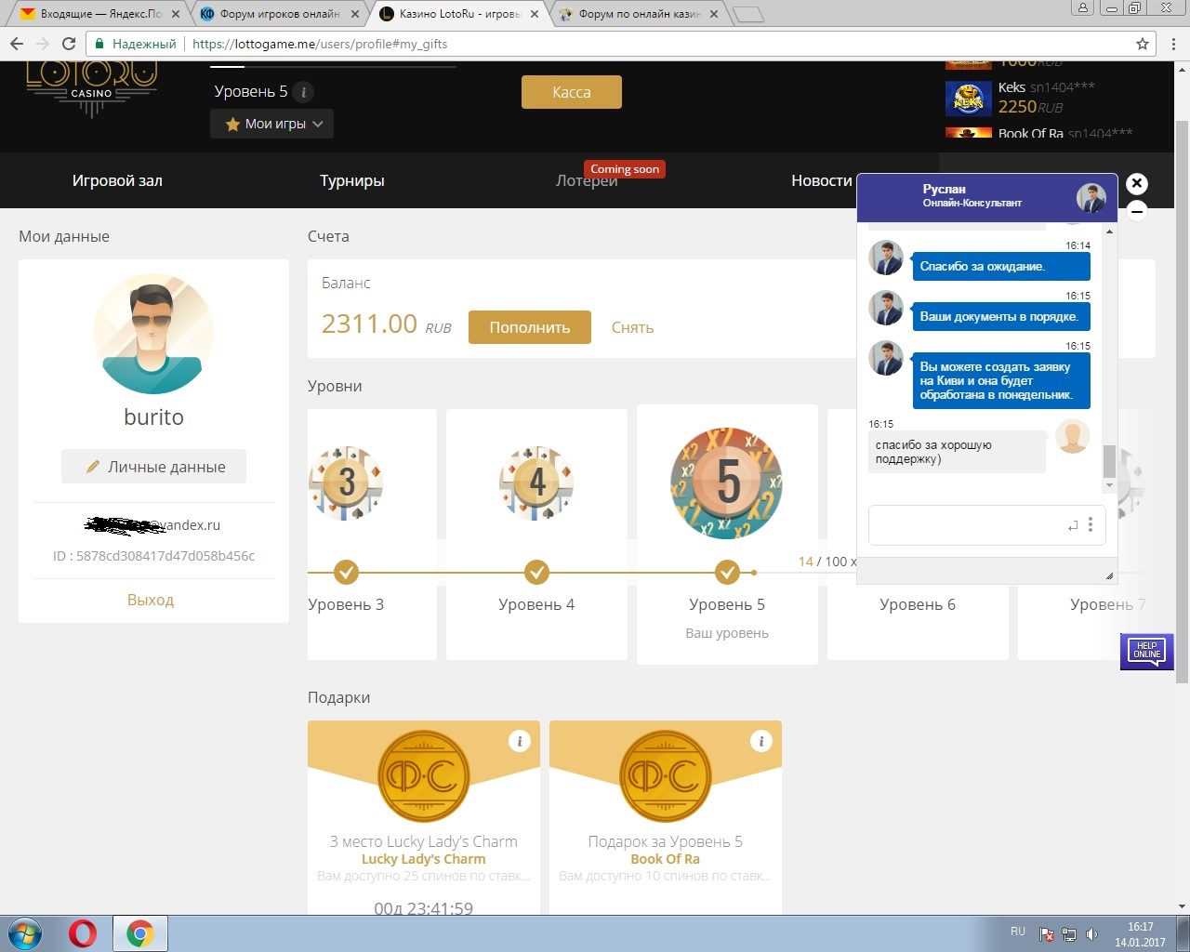Screen dimensions: 1190x952
Task: Click the Выход link
Action: click(x=151, y=600)
